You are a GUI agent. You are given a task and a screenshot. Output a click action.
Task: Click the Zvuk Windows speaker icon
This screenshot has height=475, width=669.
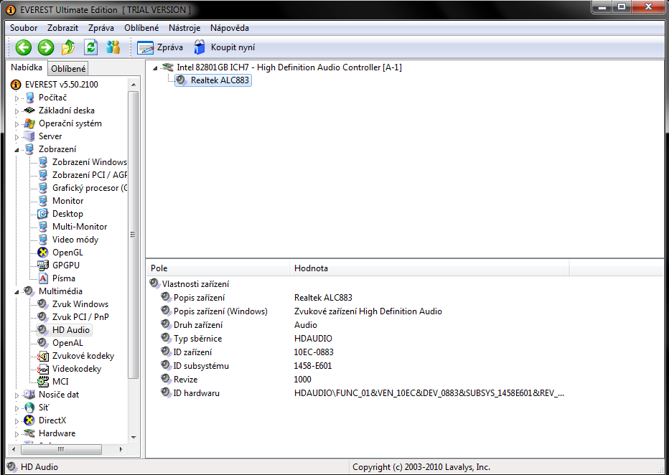click(42, 304)
